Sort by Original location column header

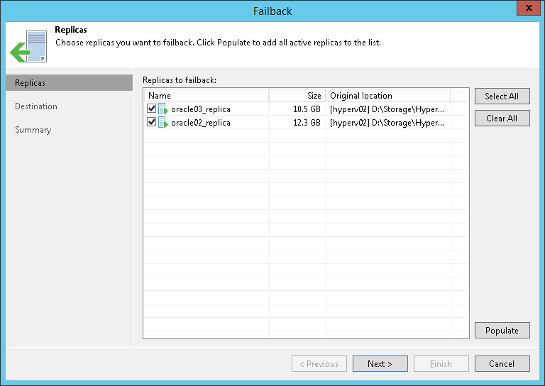[x=388, y=96]
